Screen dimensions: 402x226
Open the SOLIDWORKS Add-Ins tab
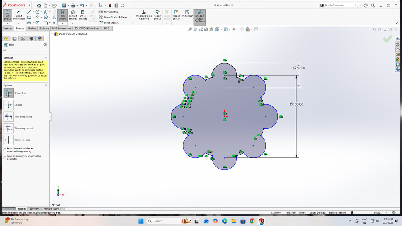tap(87, 29)
